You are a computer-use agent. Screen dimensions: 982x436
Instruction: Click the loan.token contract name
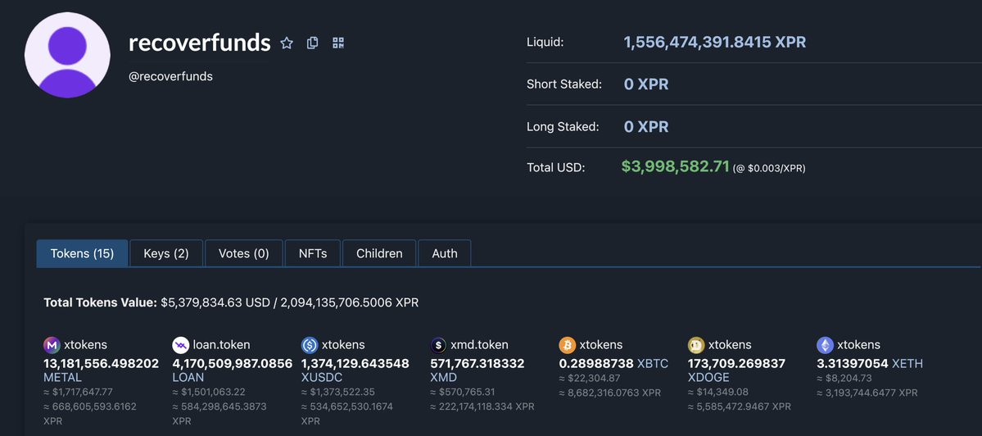click(221, 344)
